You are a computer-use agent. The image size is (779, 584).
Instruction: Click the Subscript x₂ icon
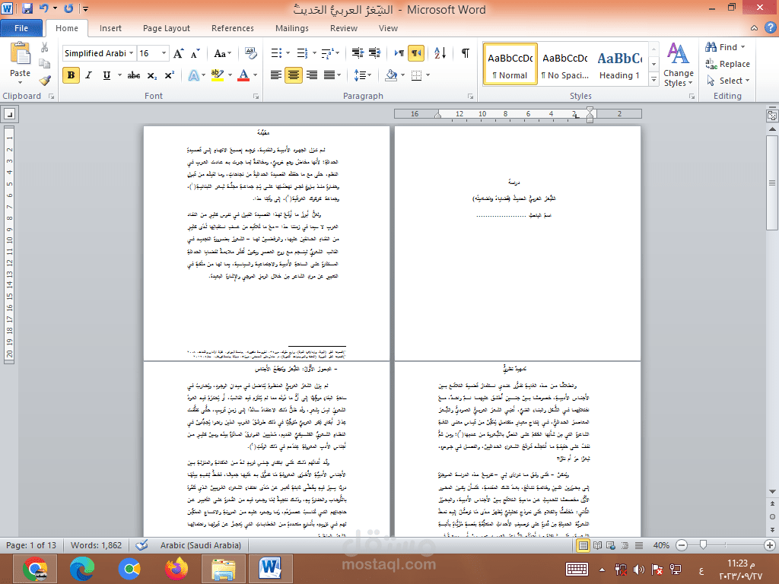[152, 75]
